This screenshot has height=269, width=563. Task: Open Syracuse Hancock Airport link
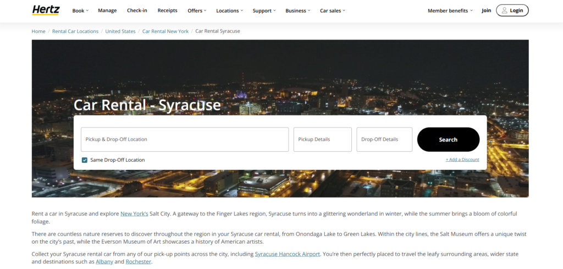[x=287, y=254]
